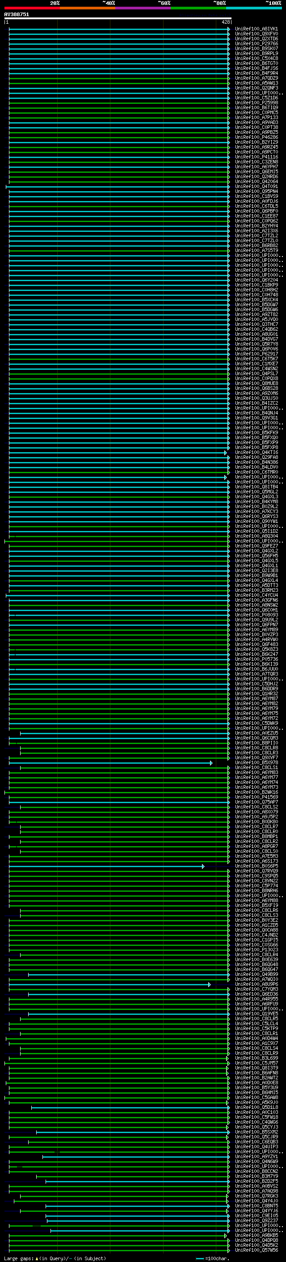This screenshot has height=1262, width=286.
Task: Click the cyan ~100% identity legend segment
Action: pos(254,8)
